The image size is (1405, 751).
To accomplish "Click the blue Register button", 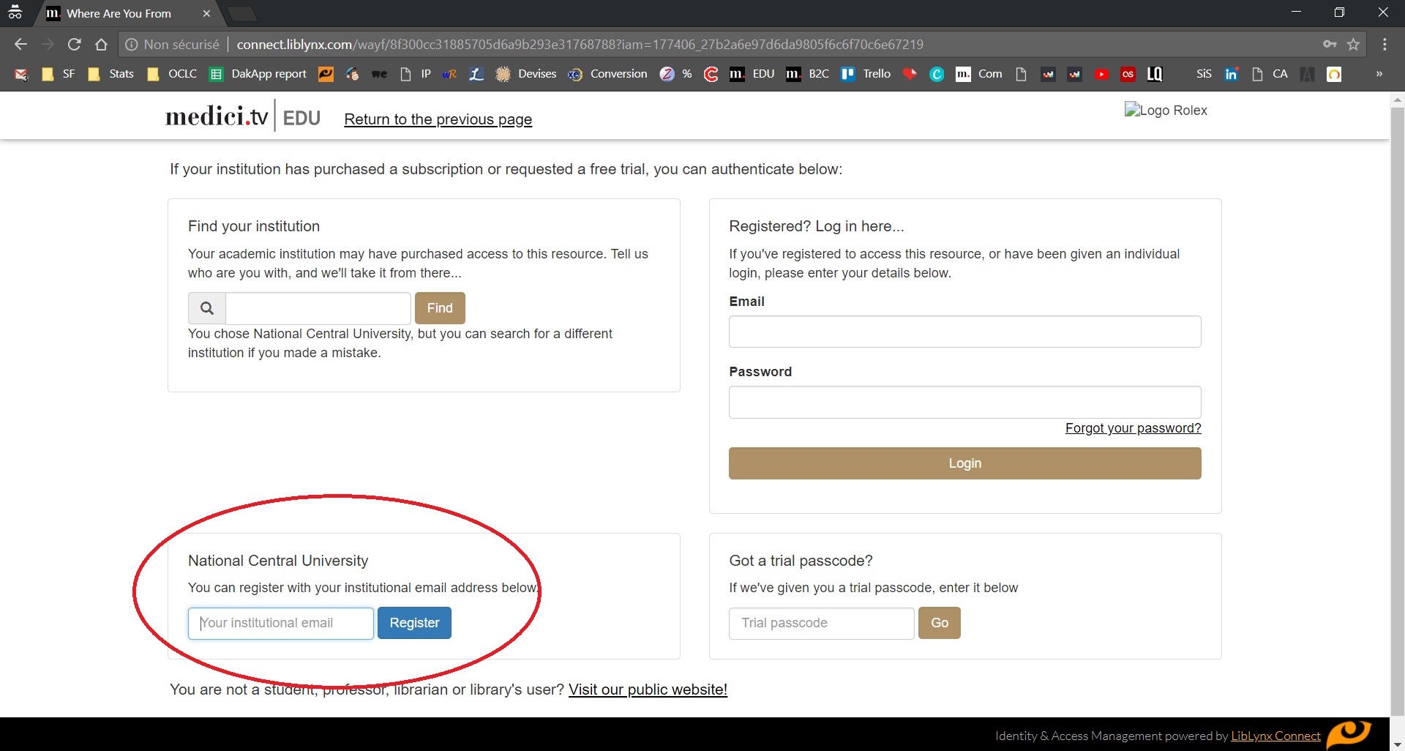I will [414, 623].
